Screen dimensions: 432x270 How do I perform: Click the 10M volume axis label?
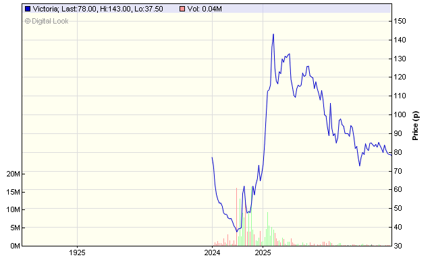(13, 209)
